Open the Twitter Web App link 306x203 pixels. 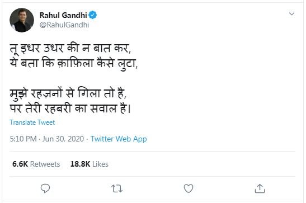click(x=119, y=139)
